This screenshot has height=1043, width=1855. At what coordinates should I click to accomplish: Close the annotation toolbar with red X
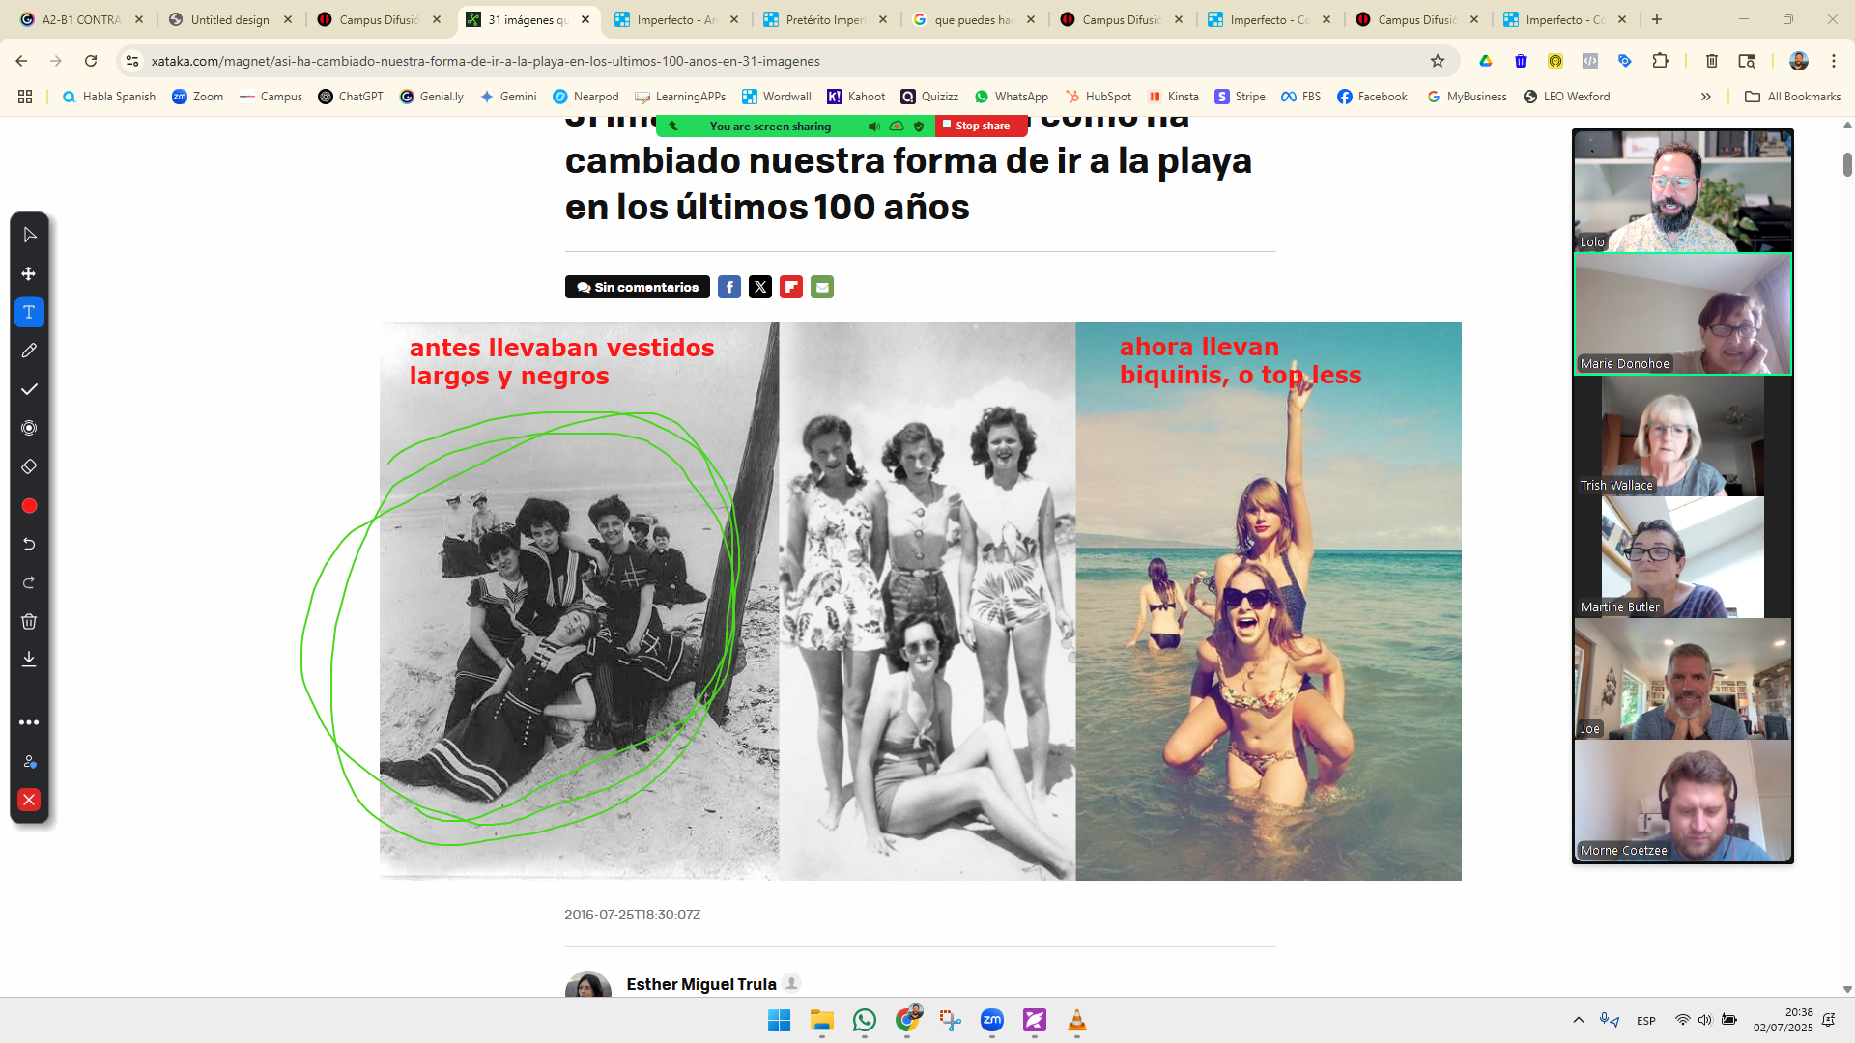tap(29, 800)
